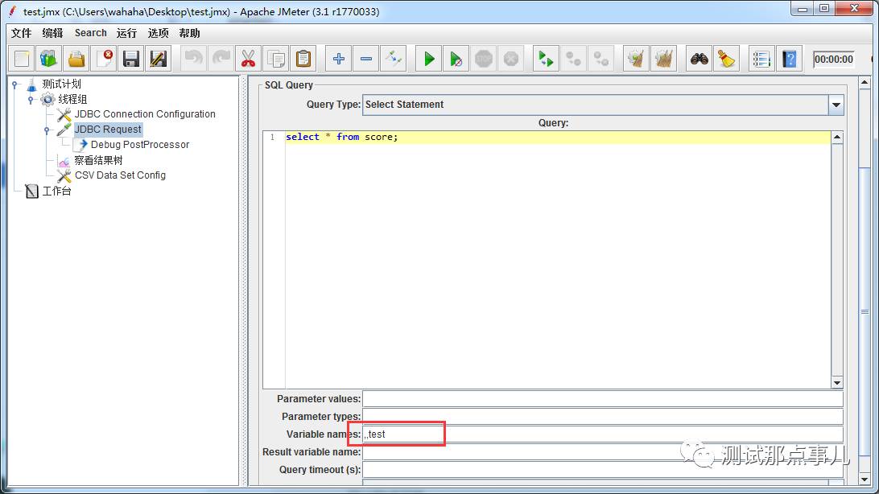Open the Search menu

91,33
